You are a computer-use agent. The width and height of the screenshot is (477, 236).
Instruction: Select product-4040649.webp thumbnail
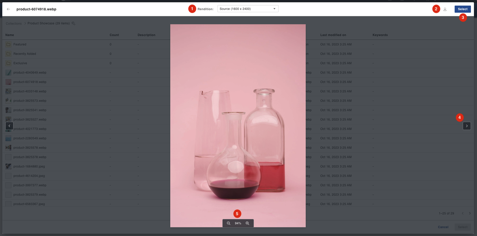8,73
